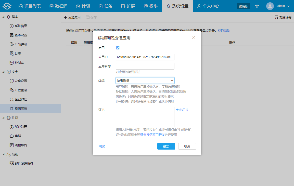The width and height of the screenshot is (294, 186).
Task: Click inside the 应用名称 input field
Action: click(145, 66)
